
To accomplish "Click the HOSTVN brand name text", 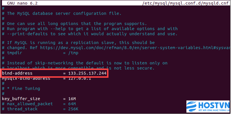I will point(214,105).
